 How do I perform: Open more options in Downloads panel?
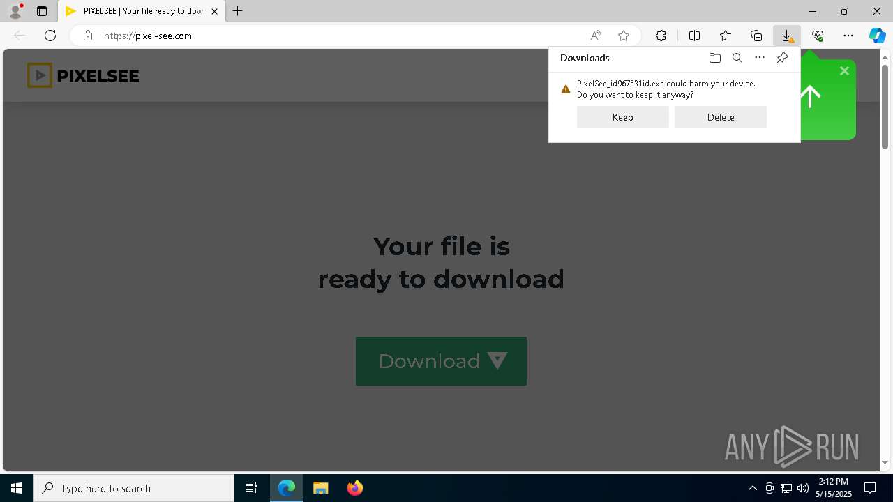(760, 58)
